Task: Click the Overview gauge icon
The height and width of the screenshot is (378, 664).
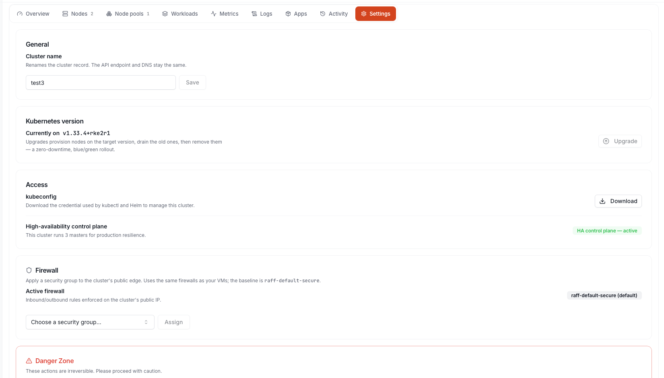Action: [x=20, y=14]
